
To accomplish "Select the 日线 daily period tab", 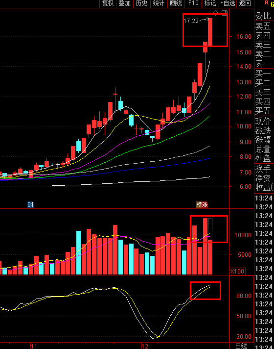I will coord(241,346).
